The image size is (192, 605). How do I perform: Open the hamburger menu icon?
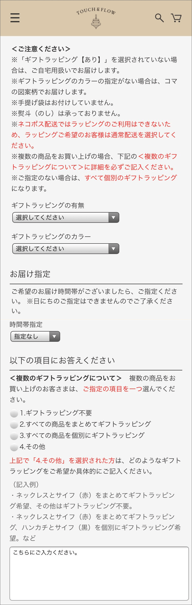pyautogui.click(x=15, y=18)
